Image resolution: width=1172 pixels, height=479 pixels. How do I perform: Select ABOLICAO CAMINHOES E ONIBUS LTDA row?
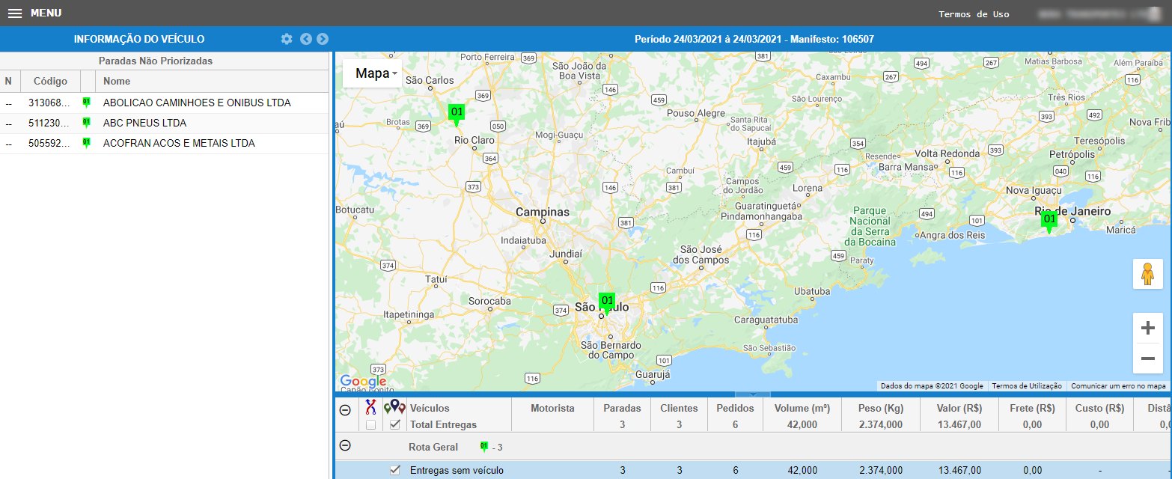[x=164, y=103]
